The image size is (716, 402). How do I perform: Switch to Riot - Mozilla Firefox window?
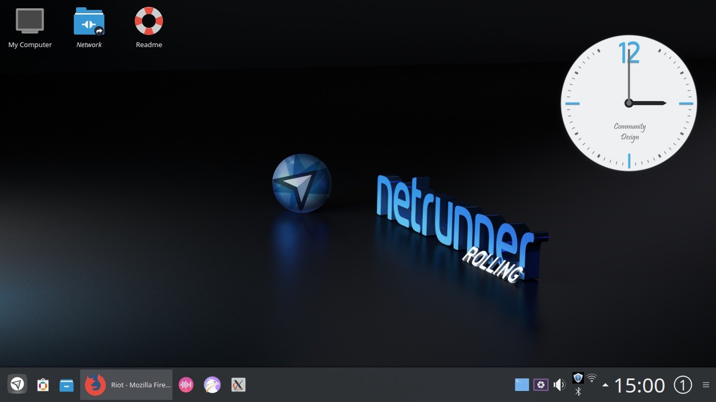coord(126,385)
